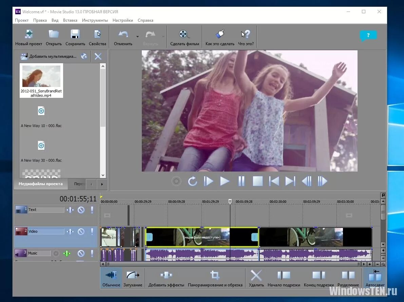Click the Play button
The width and height of the screenshot is (404, 302).
coord(225,181)
